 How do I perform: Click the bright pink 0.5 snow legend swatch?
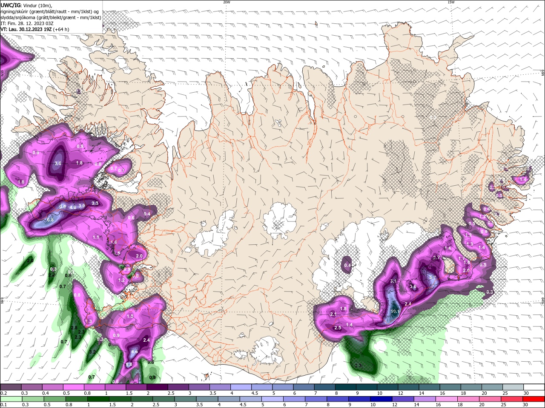pyautogui.click(x=73, y=387)
